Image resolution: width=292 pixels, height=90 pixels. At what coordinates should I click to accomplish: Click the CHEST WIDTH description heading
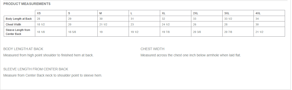pos(153,49)
